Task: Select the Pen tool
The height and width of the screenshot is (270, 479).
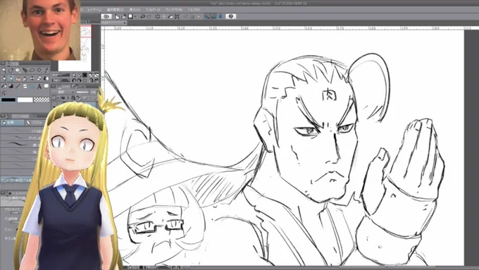Action: 4,78
